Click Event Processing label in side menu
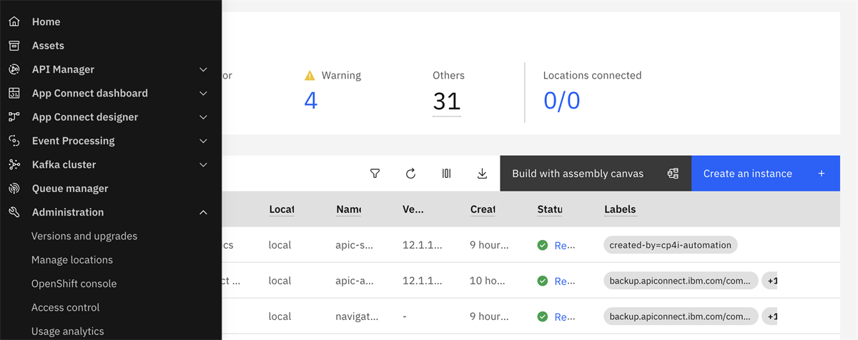The image size is (858, 340). [73, 141]
